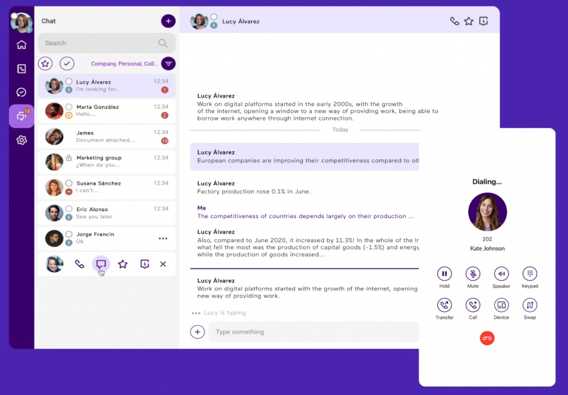The image size is (568, 395).
Task: Switch Device in the call panel
Action: click(501, 305)
